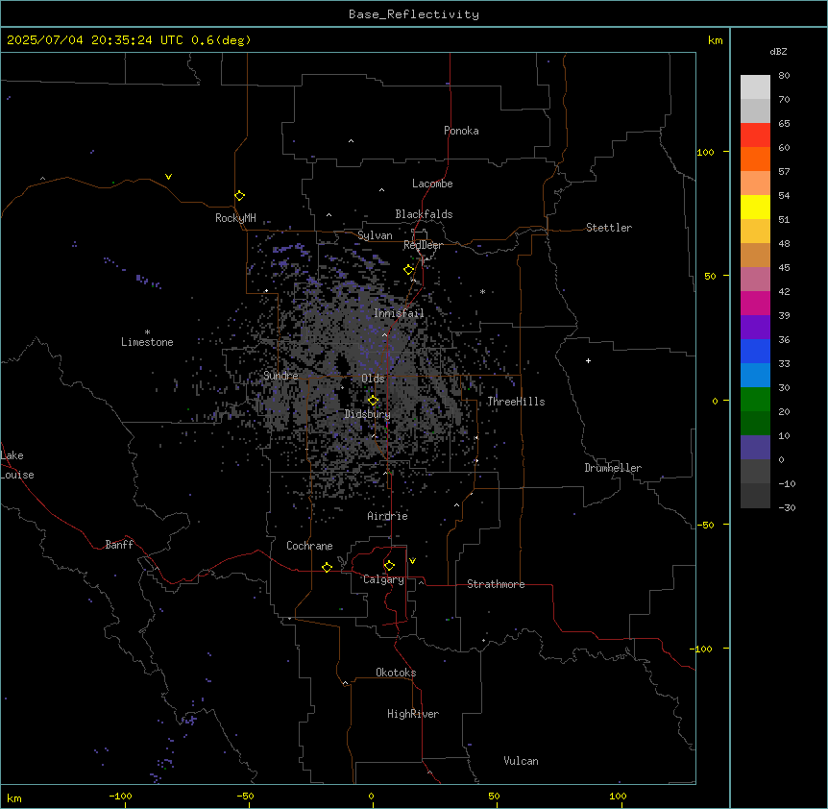Select the light gray 70-80 dBZ legend swatch
The height and width of the screenshot is (809, 828).
(755, 87)
